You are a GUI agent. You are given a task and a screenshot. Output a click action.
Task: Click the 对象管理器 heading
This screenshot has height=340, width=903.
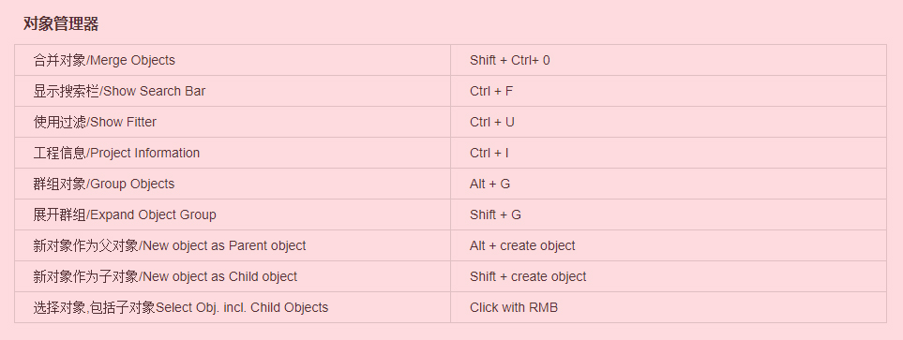coord(60,23)
